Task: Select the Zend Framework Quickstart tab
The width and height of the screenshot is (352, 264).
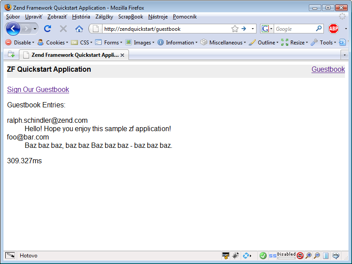Action: [x=74, y=55]
